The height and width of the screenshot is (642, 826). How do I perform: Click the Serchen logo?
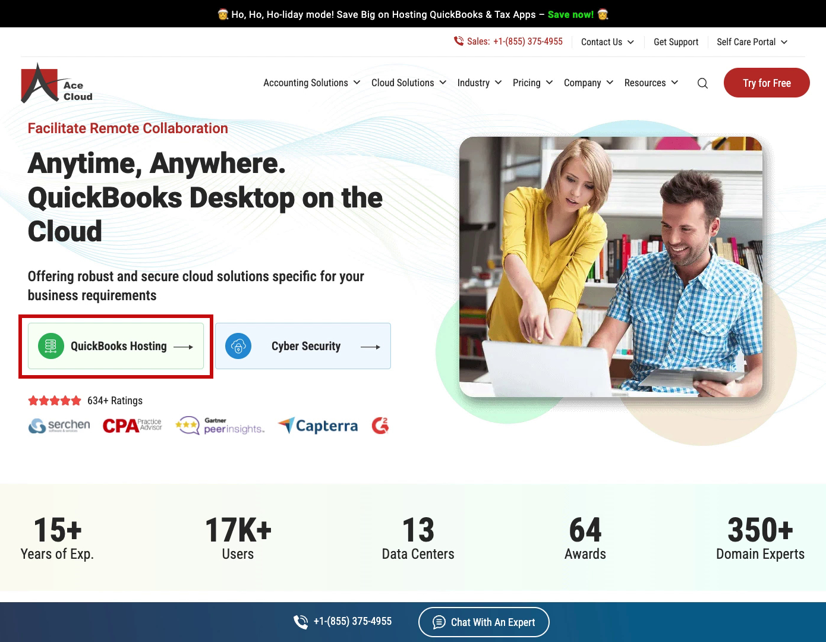(x=59, y=426)
